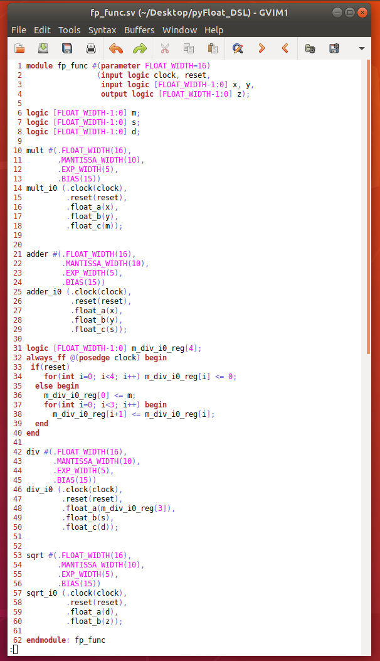Click the Save all files icon

[x=67, y=48]
